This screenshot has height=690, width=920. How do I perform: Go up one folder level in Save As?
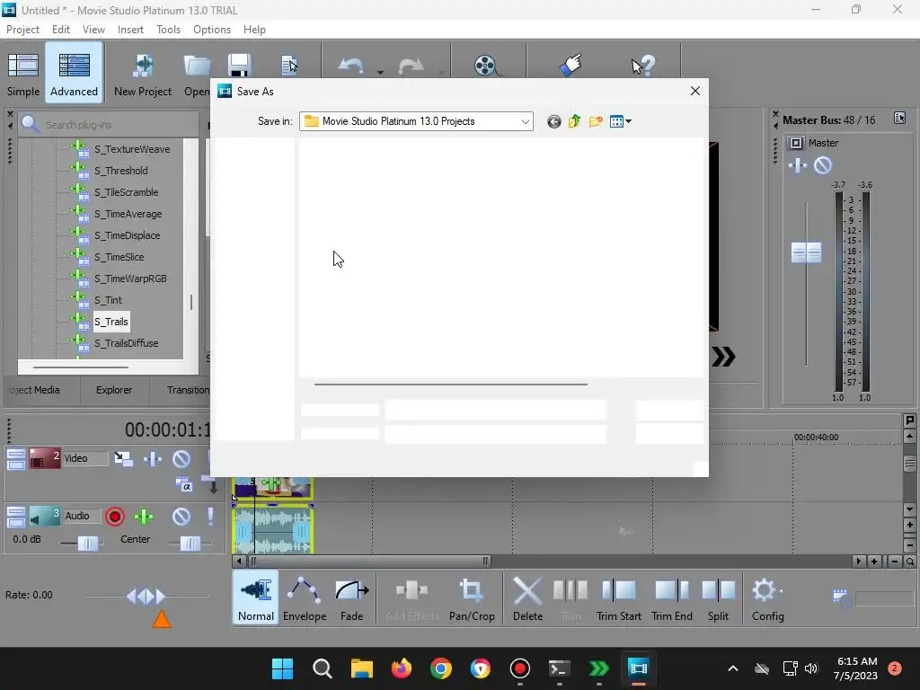574,121
